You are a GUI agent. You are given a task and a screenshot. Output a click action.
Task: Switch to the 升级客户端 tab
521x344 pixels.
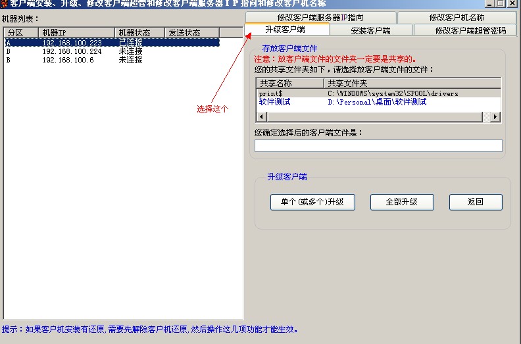click(287, 30)
